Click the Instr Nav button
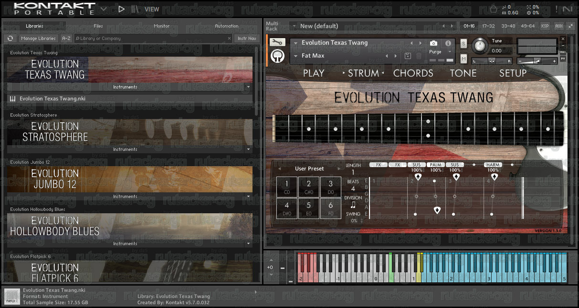The image size is (579, 308). click(x=246, y=39)
